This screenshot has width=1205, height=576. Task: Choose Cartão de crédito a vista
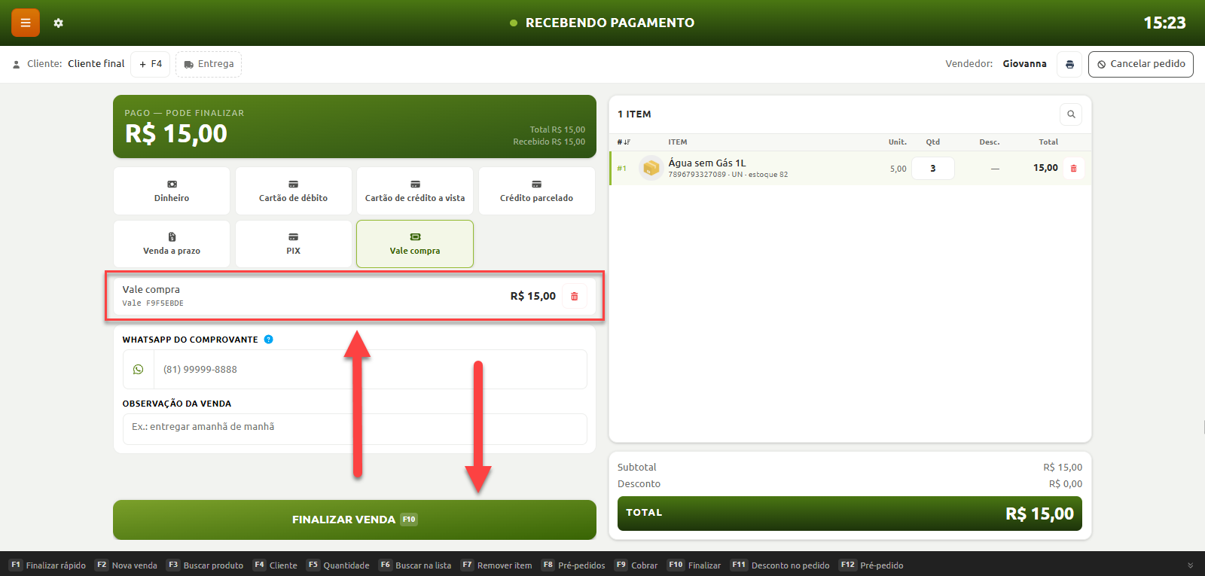point(415,191)
